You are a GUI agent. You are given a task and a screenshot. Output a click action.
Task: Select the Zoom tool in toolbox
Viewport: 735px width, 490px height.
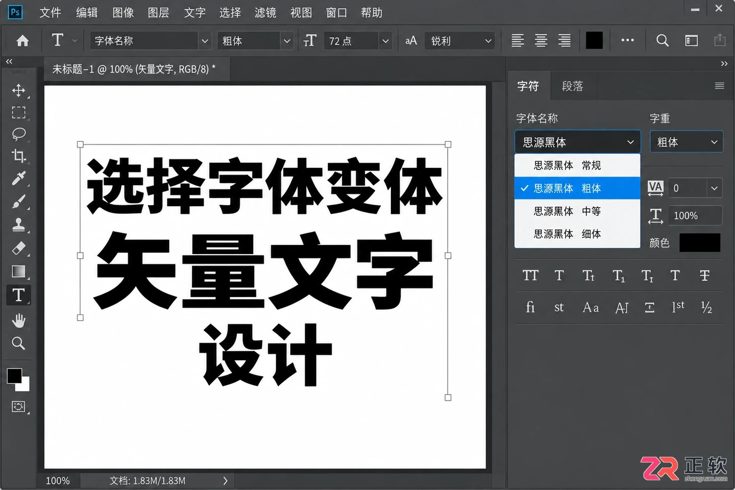(19, 343)
